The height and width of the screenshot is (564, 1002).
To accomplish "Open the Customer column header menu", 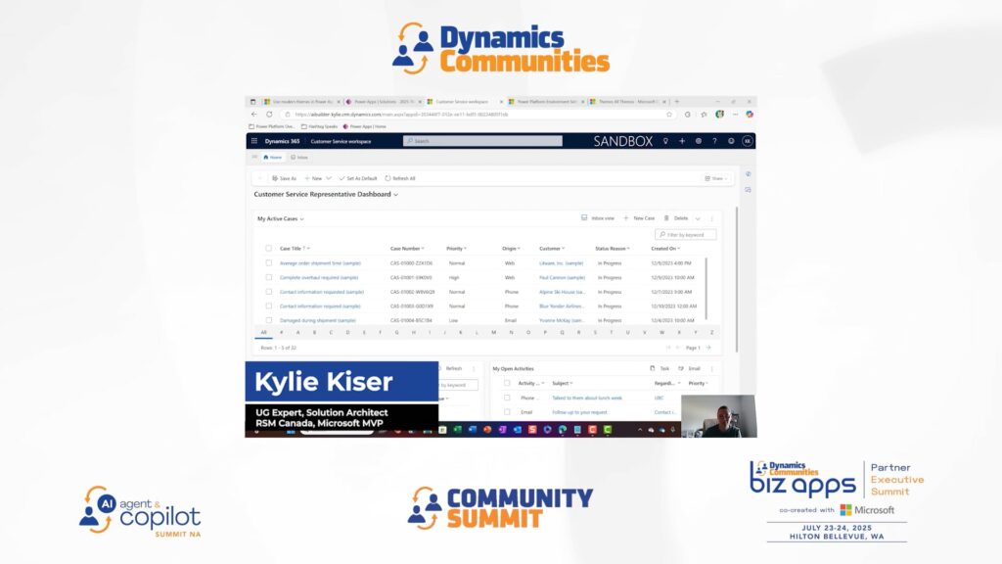I will pos(552,248).
